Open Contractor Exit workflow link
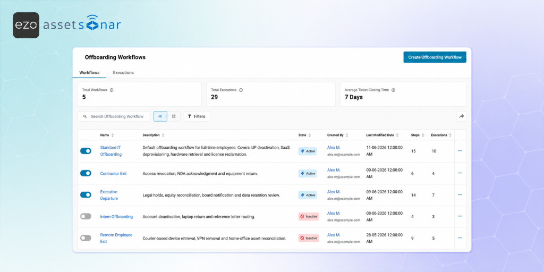544x272 pixels. click(x=114, y=174)
